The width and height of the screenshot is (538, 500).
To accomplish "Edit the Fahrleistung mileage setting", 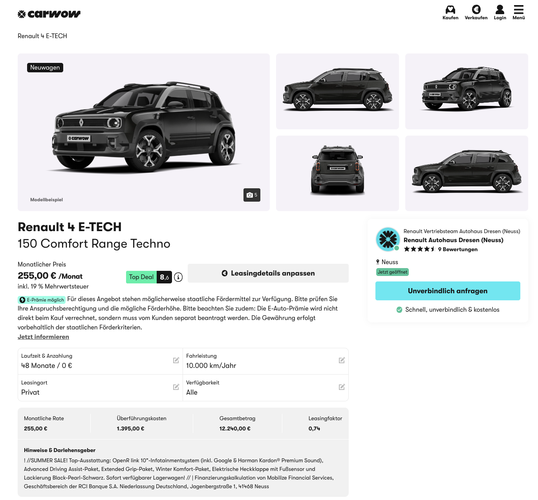I will tap(342, 360).
